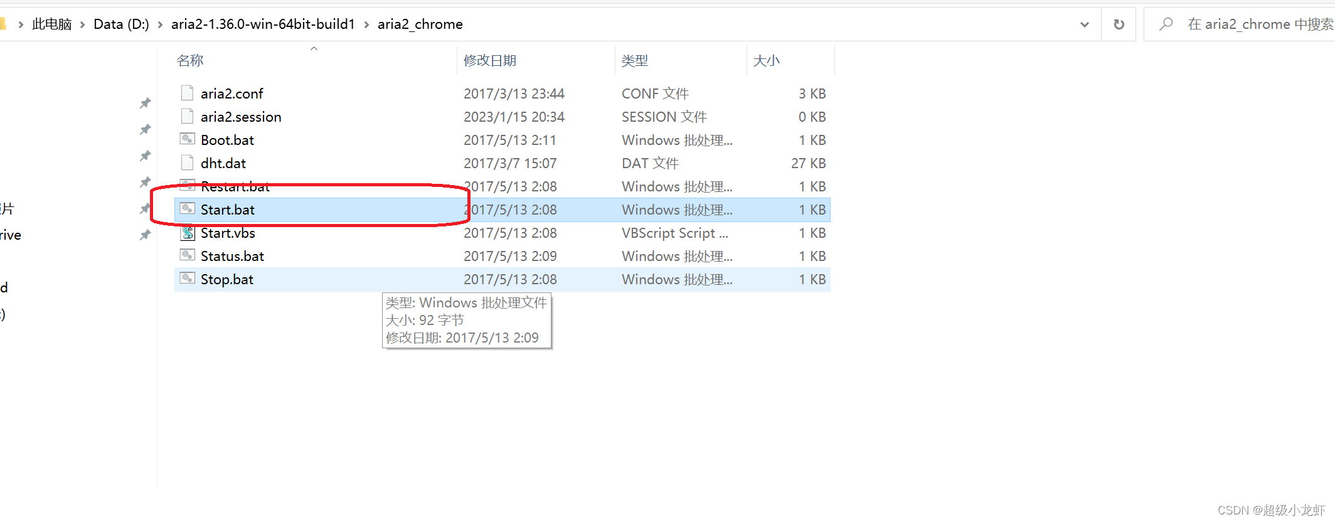Click type DAT 文件
1335x522 pixels.
pos(650,163)
